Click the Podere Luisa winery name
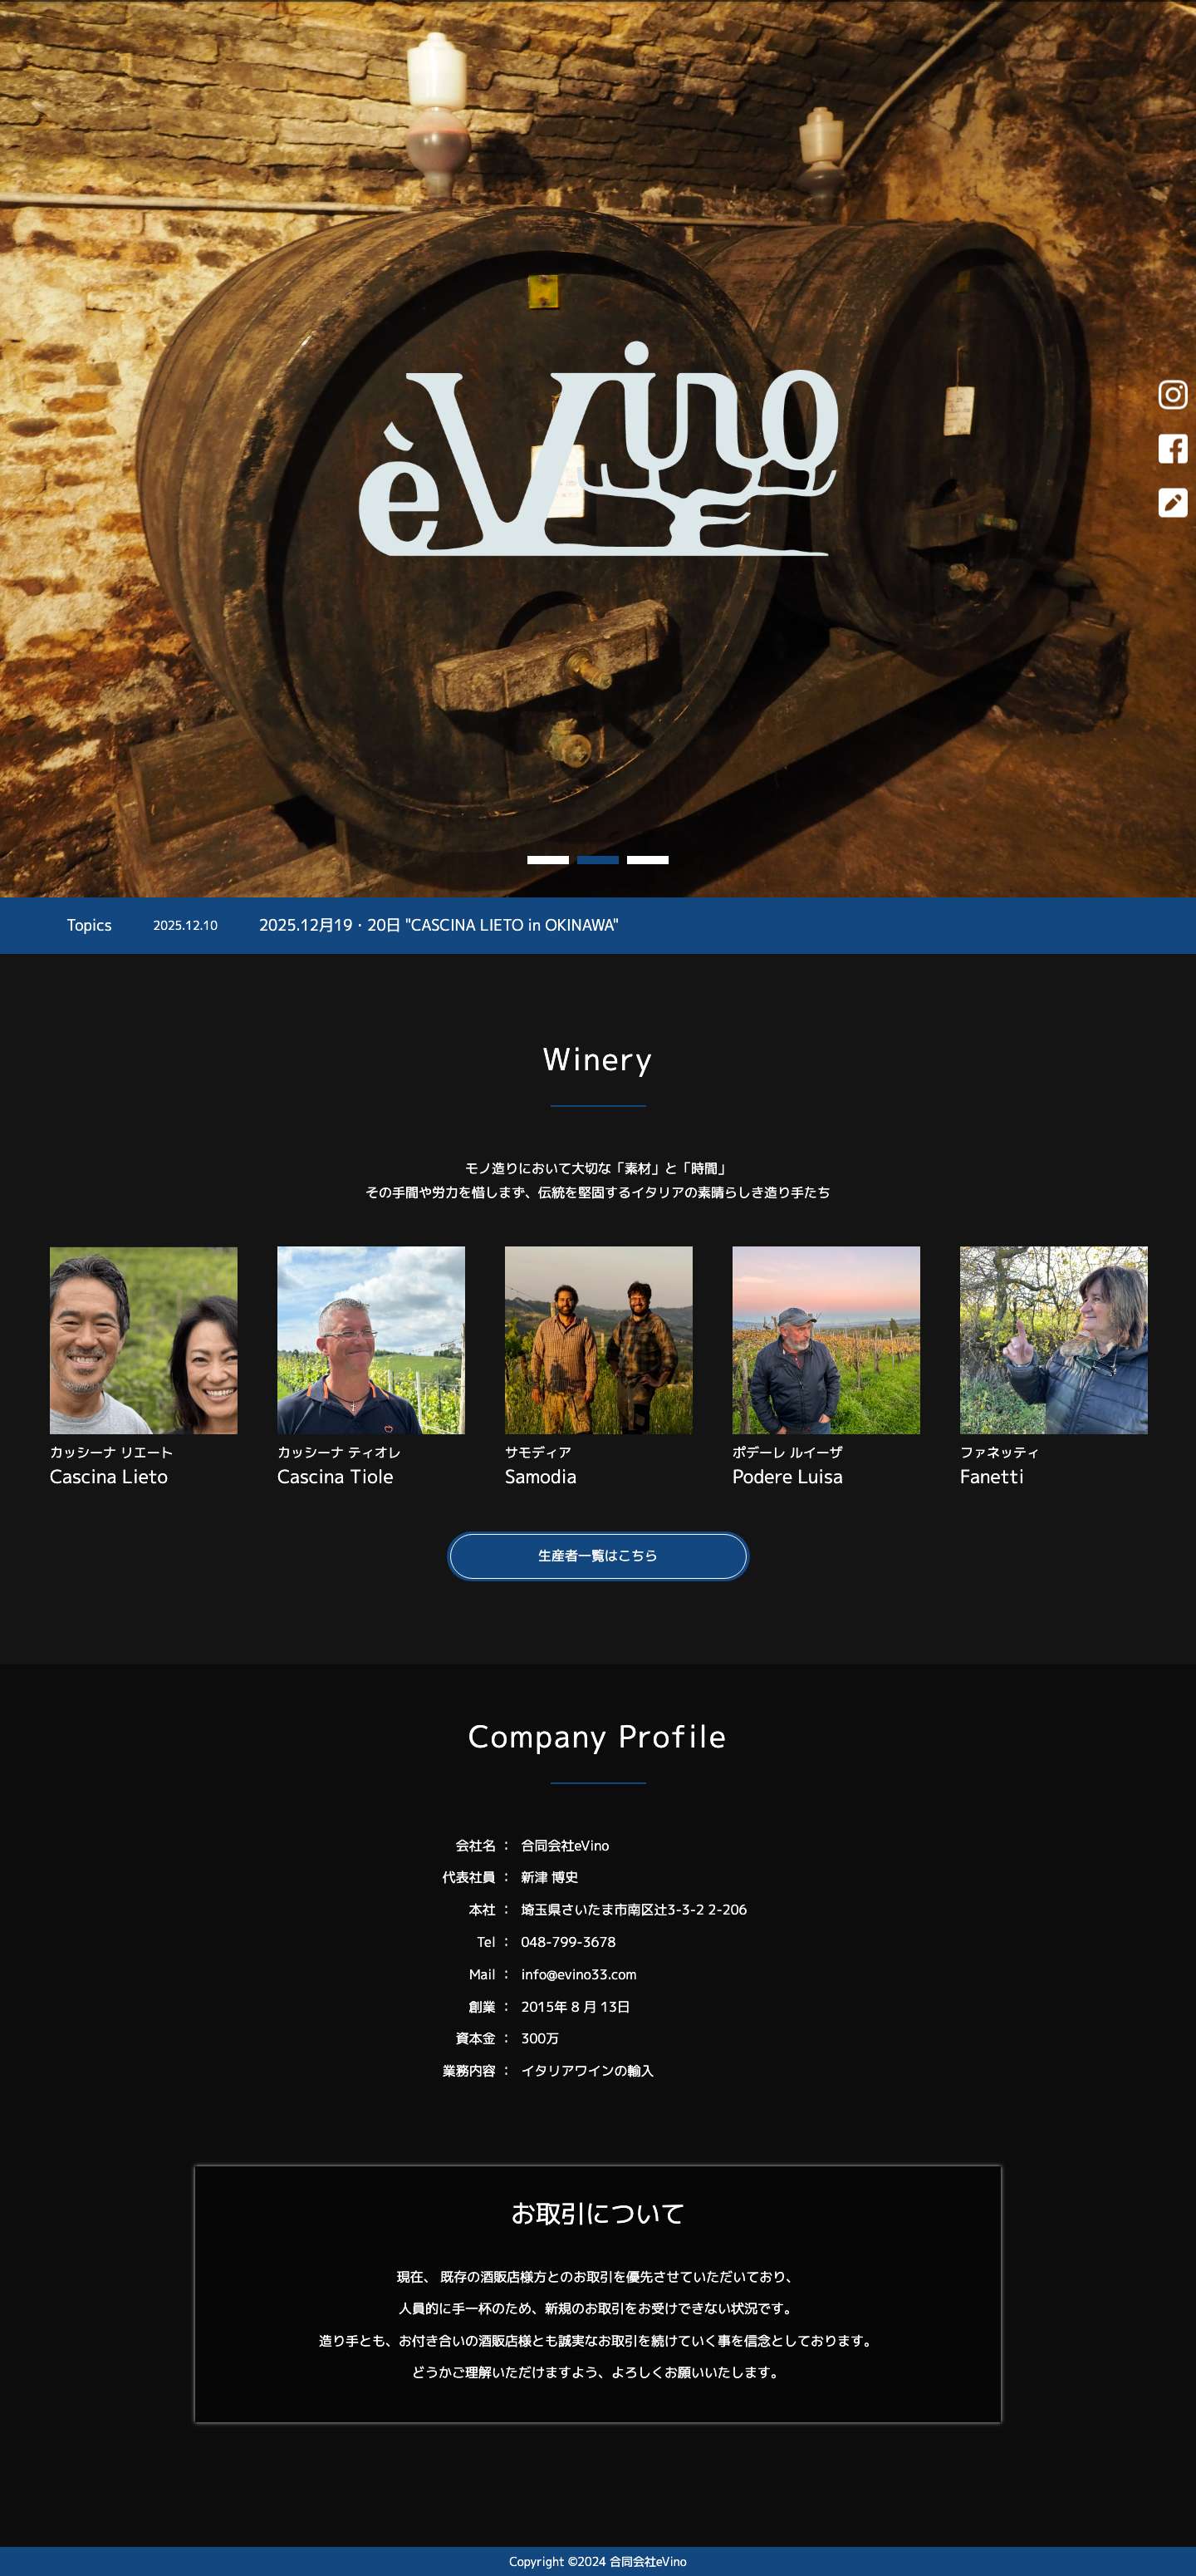1196x2576 pixels. pos(787,1477)
